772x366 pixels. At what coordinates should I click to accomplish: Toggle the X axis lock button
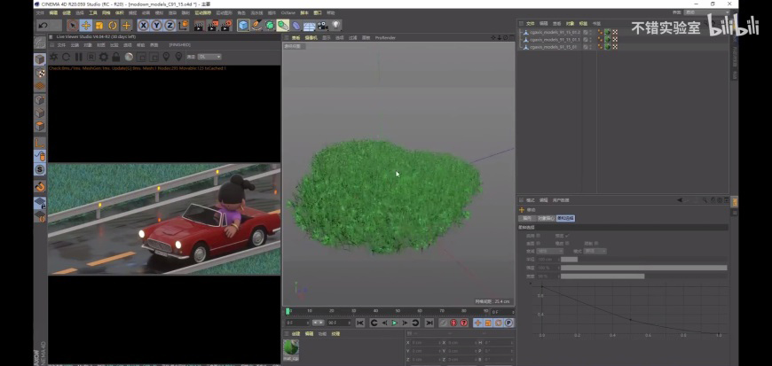coord(144,26)
